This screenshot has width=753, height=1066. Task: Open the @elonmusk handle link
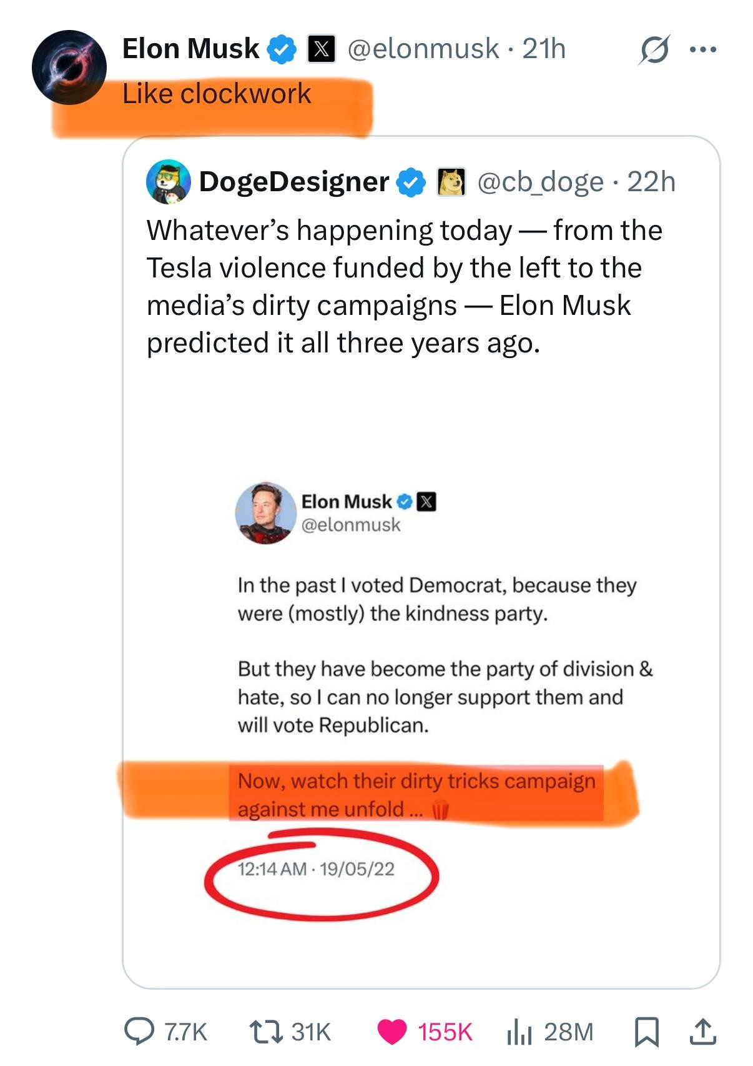[x=423, y=49]
